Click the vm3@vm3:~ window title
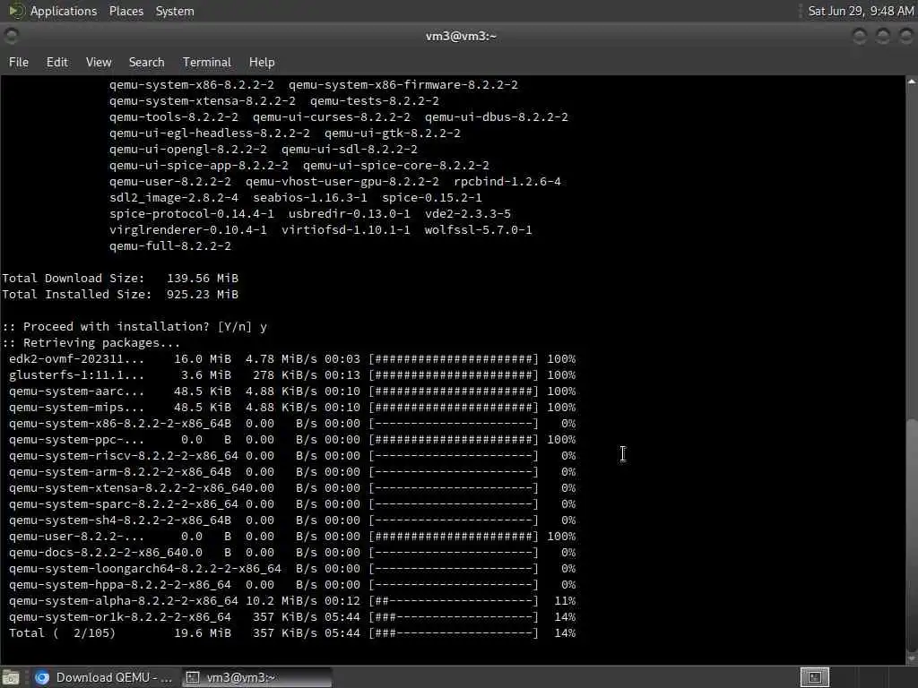918x688 pixels. 461,36
